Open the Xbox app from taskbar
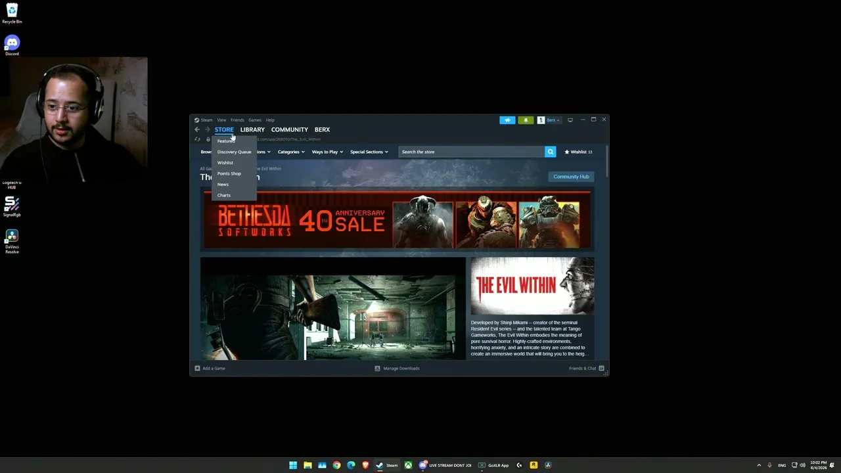 coord(408,465)
